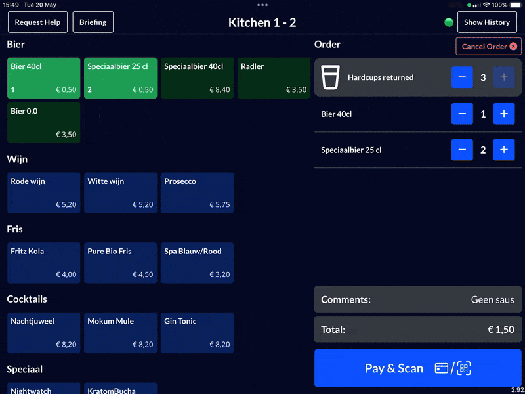This screenshot has height=394, width=525.
Task: Select the Bier 40cl product tile
Action: [x=43, y=78]
